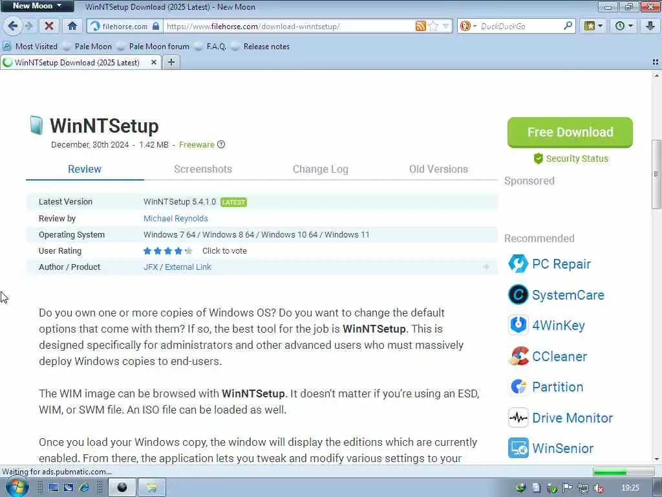This screenshot has height=497, width=662.
Task: Rate with the first star
Action: tap(147, 251)
